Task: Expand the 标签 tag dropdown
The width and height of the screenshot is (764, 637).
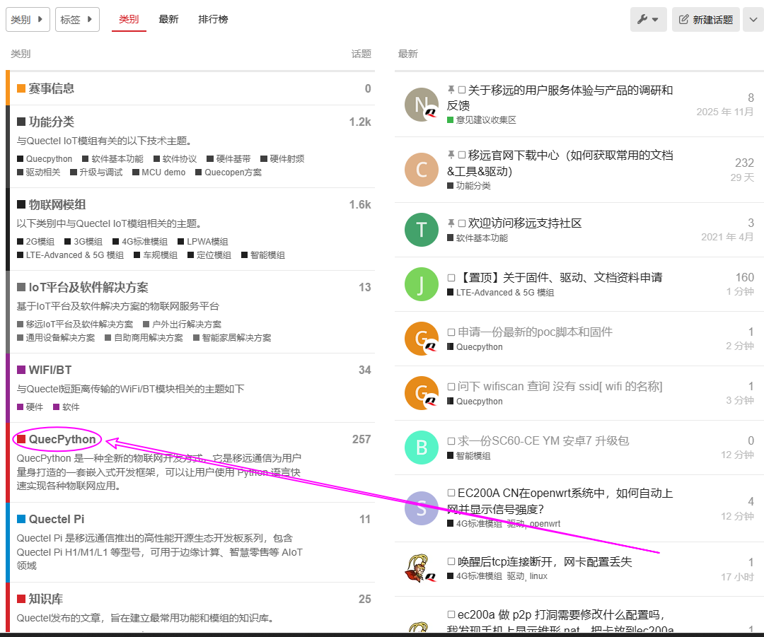Action: (77, 20)
